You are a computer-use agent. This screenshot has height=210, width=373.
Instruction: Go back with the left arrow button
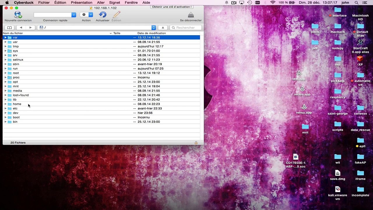coord(21,27)
